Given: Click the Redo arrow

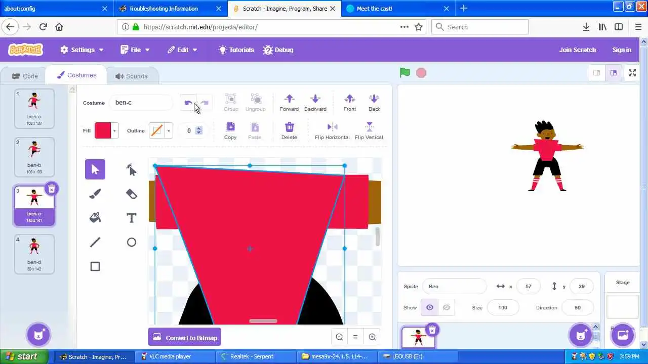Looking at the screenshot, I should pos(205,103).
